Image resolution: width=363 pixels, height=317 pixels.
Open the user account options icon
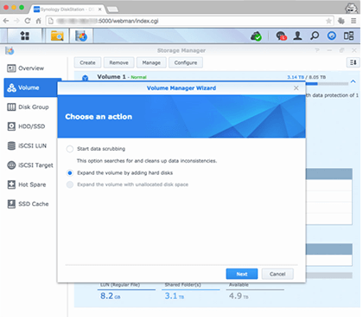297,36
